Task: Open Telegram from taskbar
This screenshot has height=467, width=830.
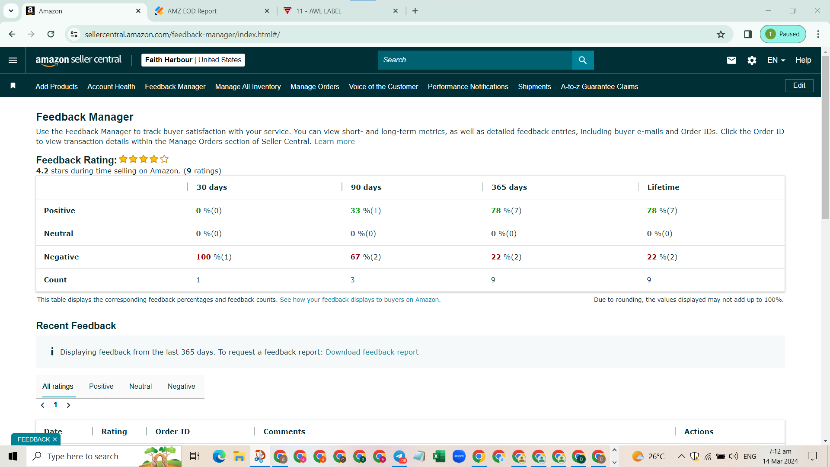Action: tap(399, 456)
